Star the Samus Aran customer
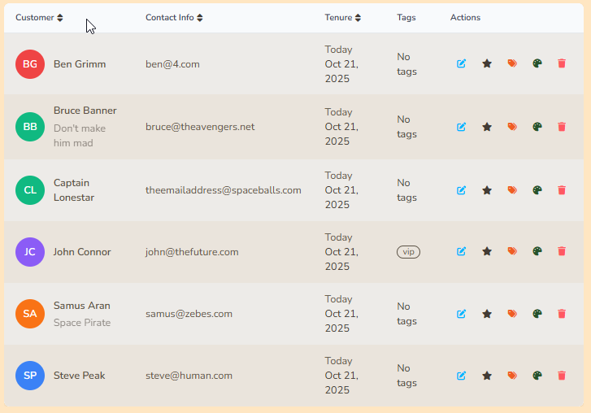Viewport: 591px width, 413px height. (487, 314)
